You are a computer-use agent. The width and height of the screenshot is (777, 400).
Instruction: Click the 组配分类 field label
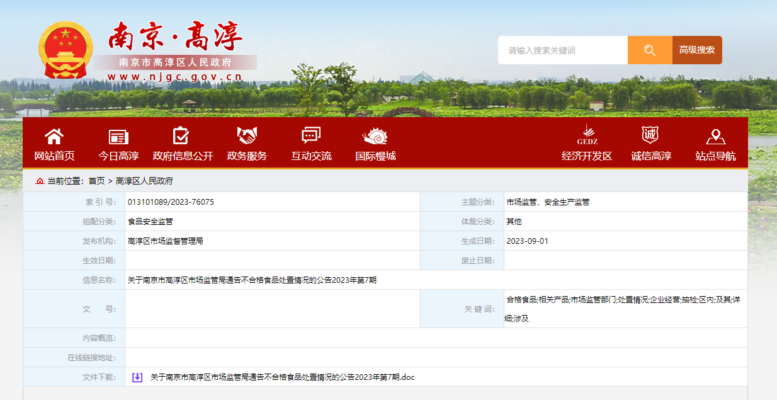(99, 222)
